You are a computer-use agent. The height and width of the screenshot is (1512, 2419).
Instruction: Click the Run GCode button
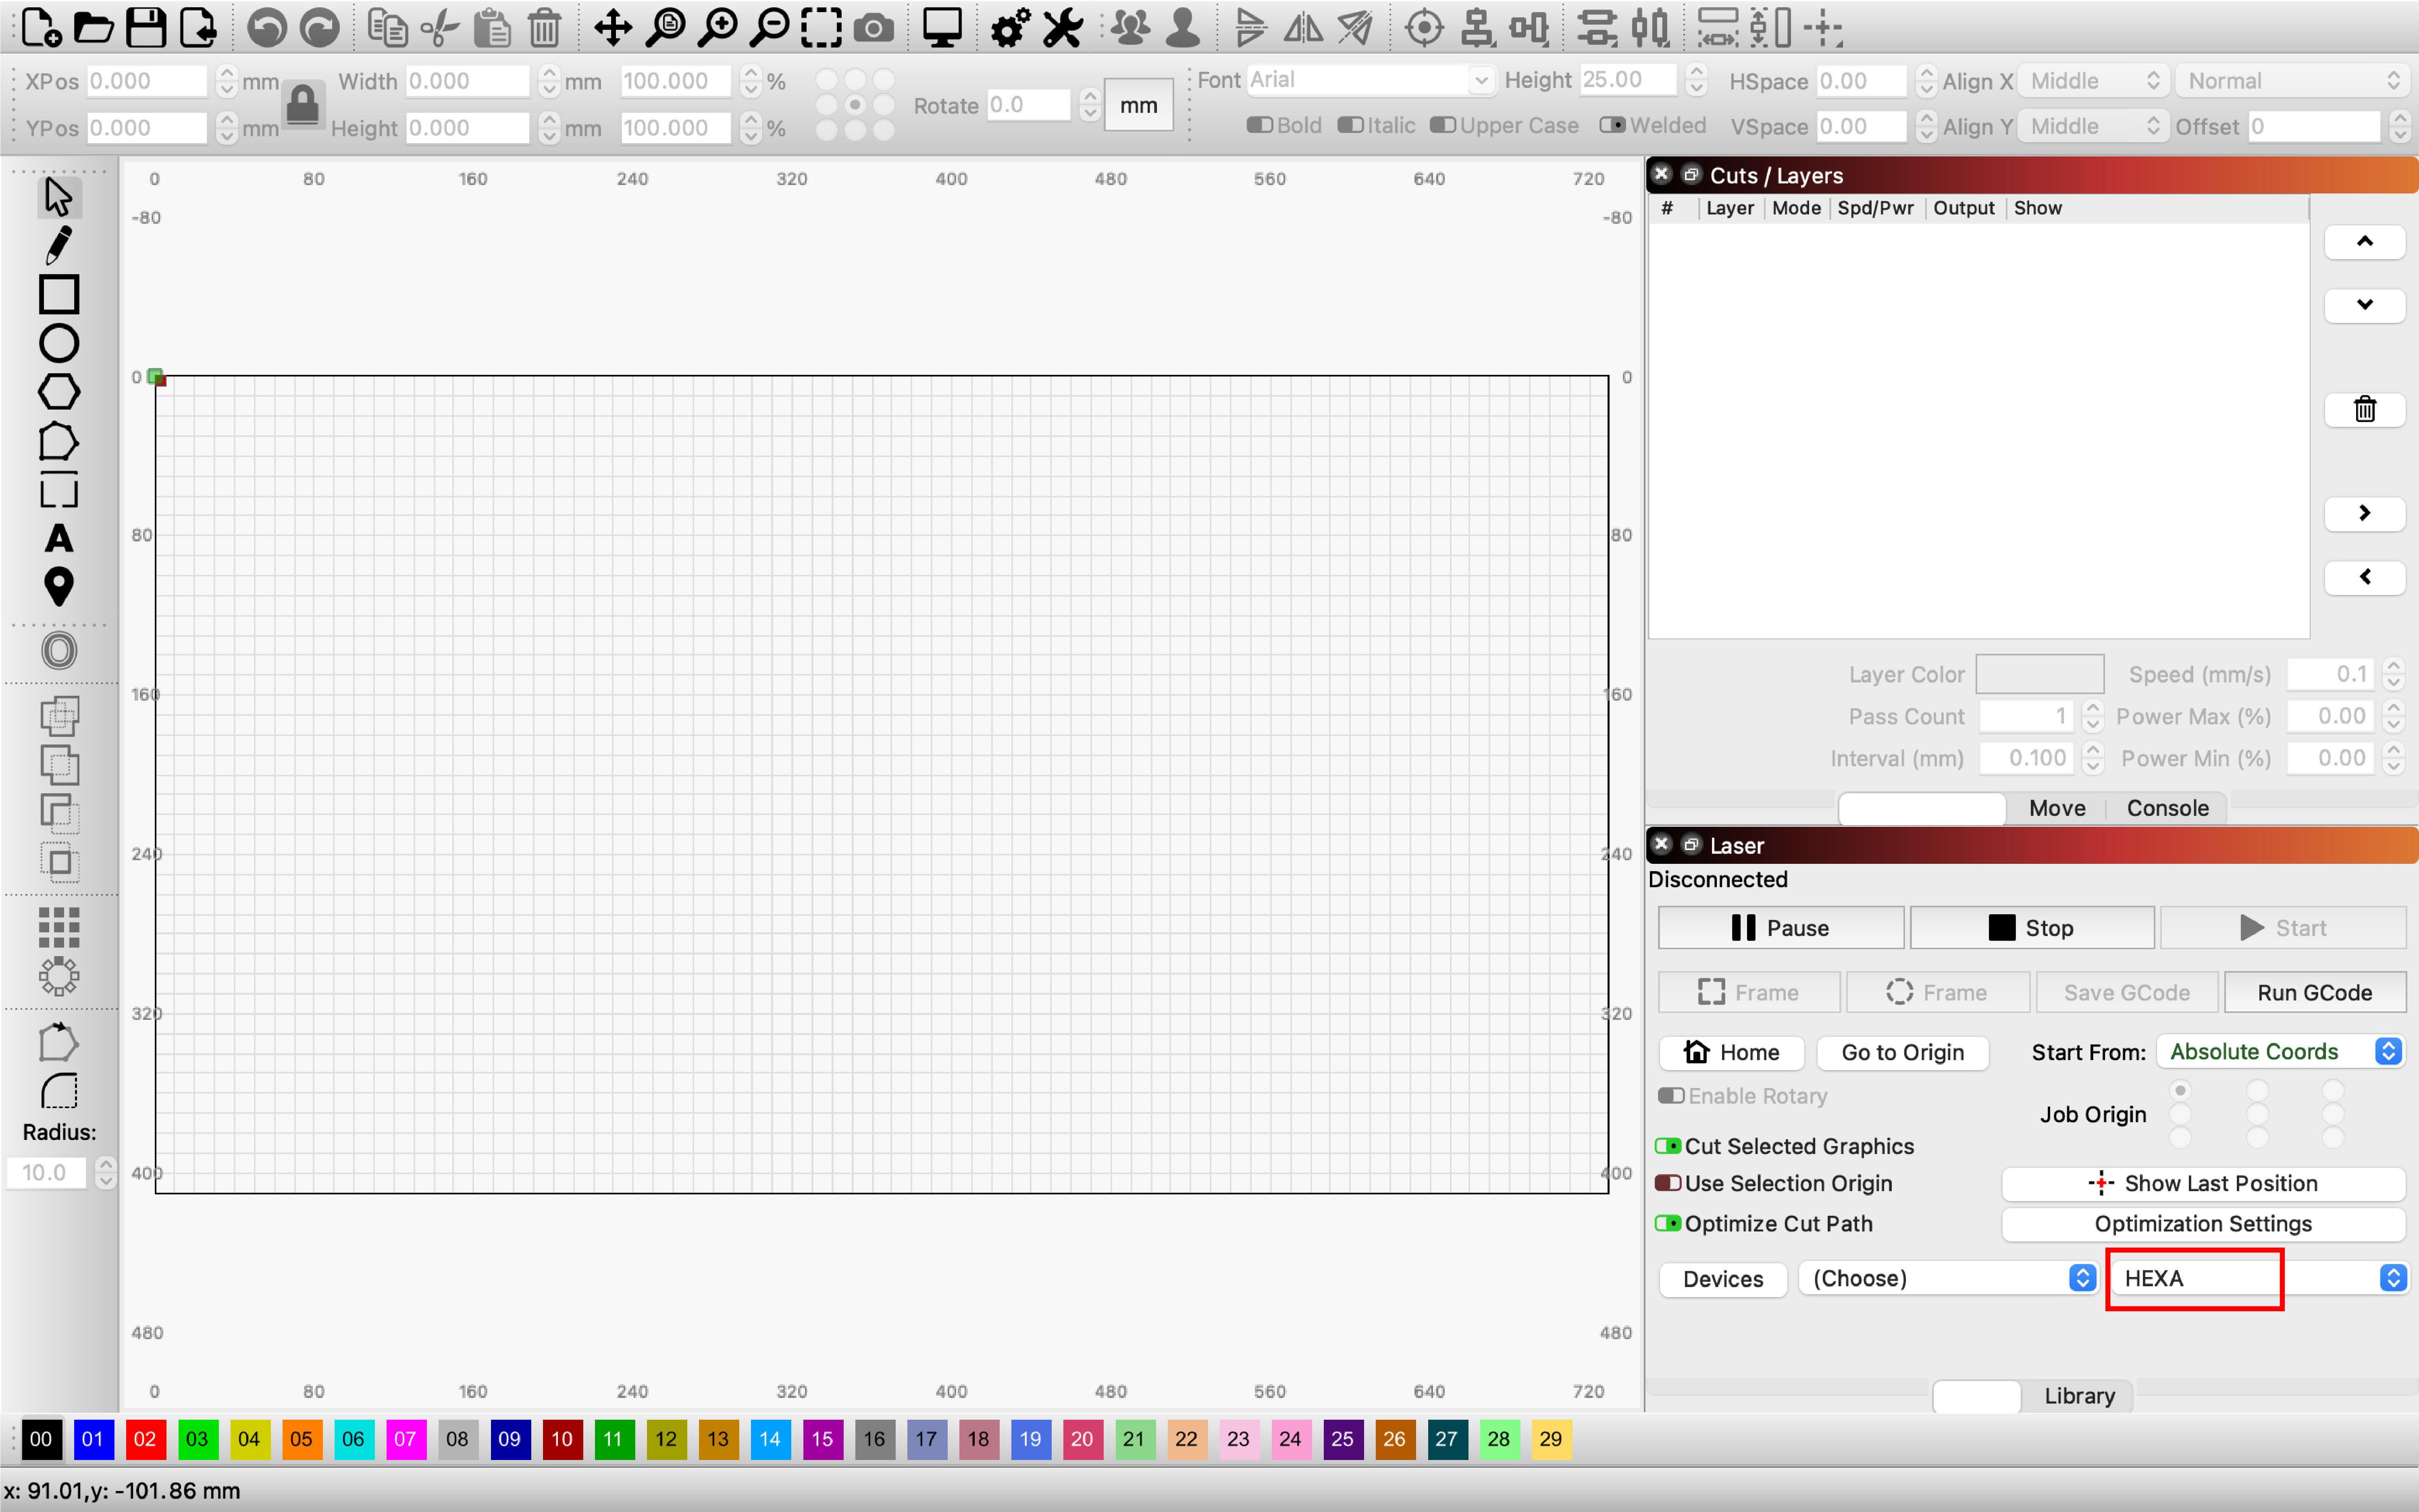click(2314, 992)
